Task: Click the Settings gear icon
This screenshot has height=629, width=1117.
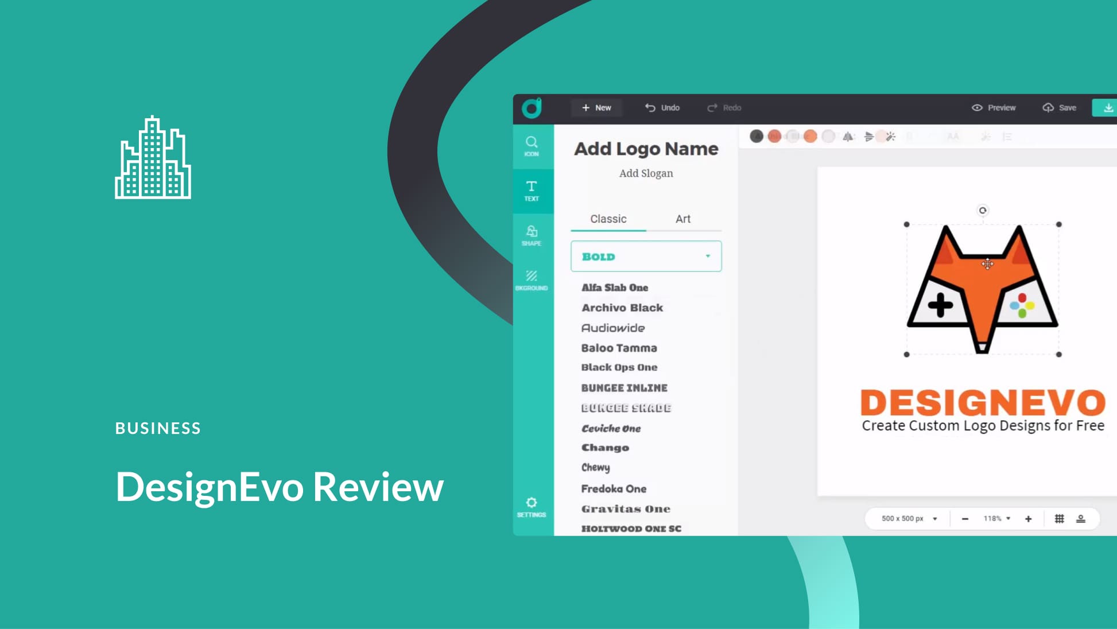Action: pyautogui.click(x=532, y=502)
